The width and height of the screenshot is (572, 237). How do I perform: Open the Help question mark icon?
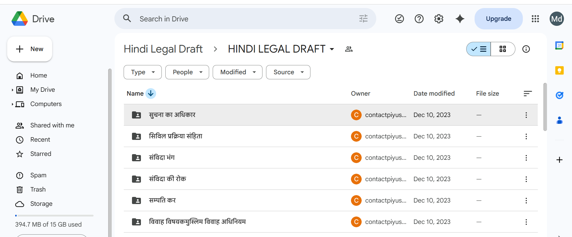[419, 19]
